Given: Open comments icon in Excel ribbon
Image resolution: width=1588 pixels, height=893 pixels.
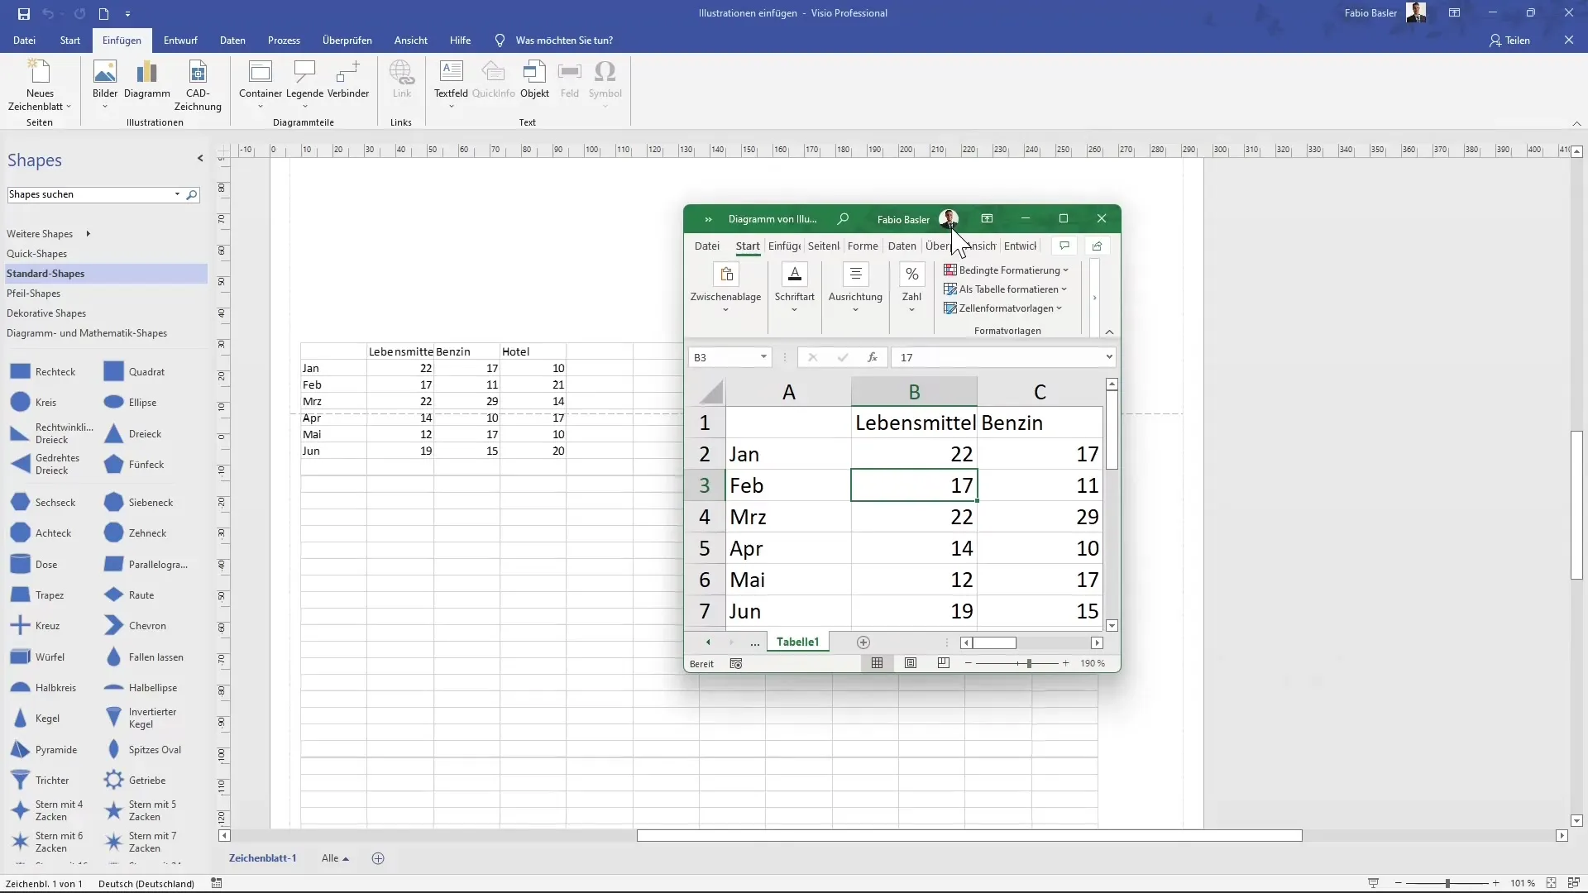Looking at the screenshot, I should click(x=1064, y=246).
